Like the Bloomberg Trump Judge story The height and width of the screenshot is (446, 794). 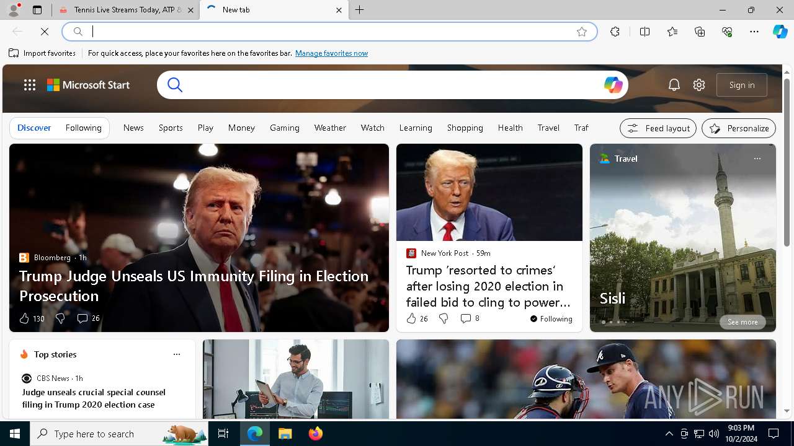[31, 318]
